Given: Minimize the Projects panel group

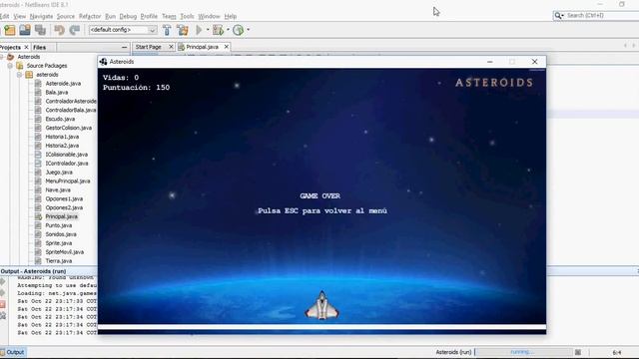Looking at the screenshot, I should tap(124, 47).
